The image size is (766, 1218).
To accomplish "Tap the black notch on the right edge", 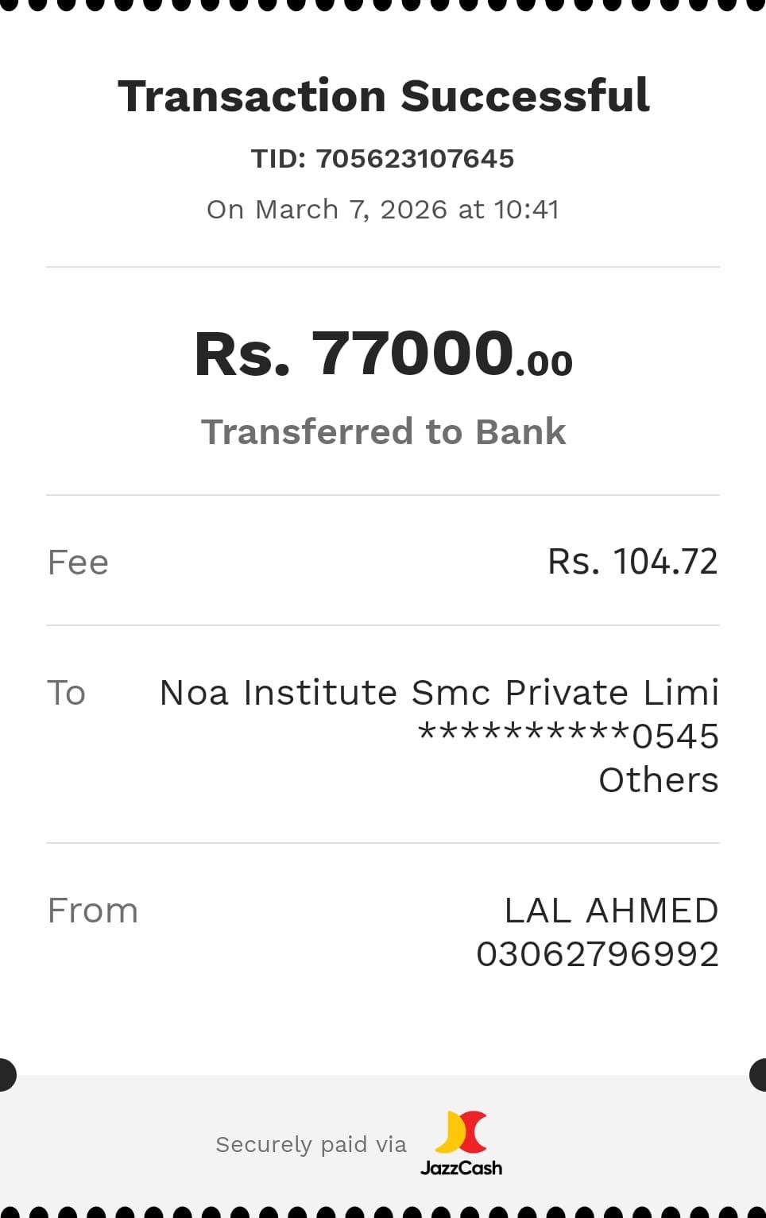I will click(759, 1075).
